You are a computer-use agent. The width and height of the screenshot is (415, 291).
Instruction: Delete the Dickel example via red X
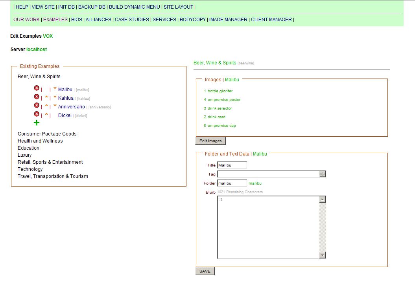coord(37,114)
